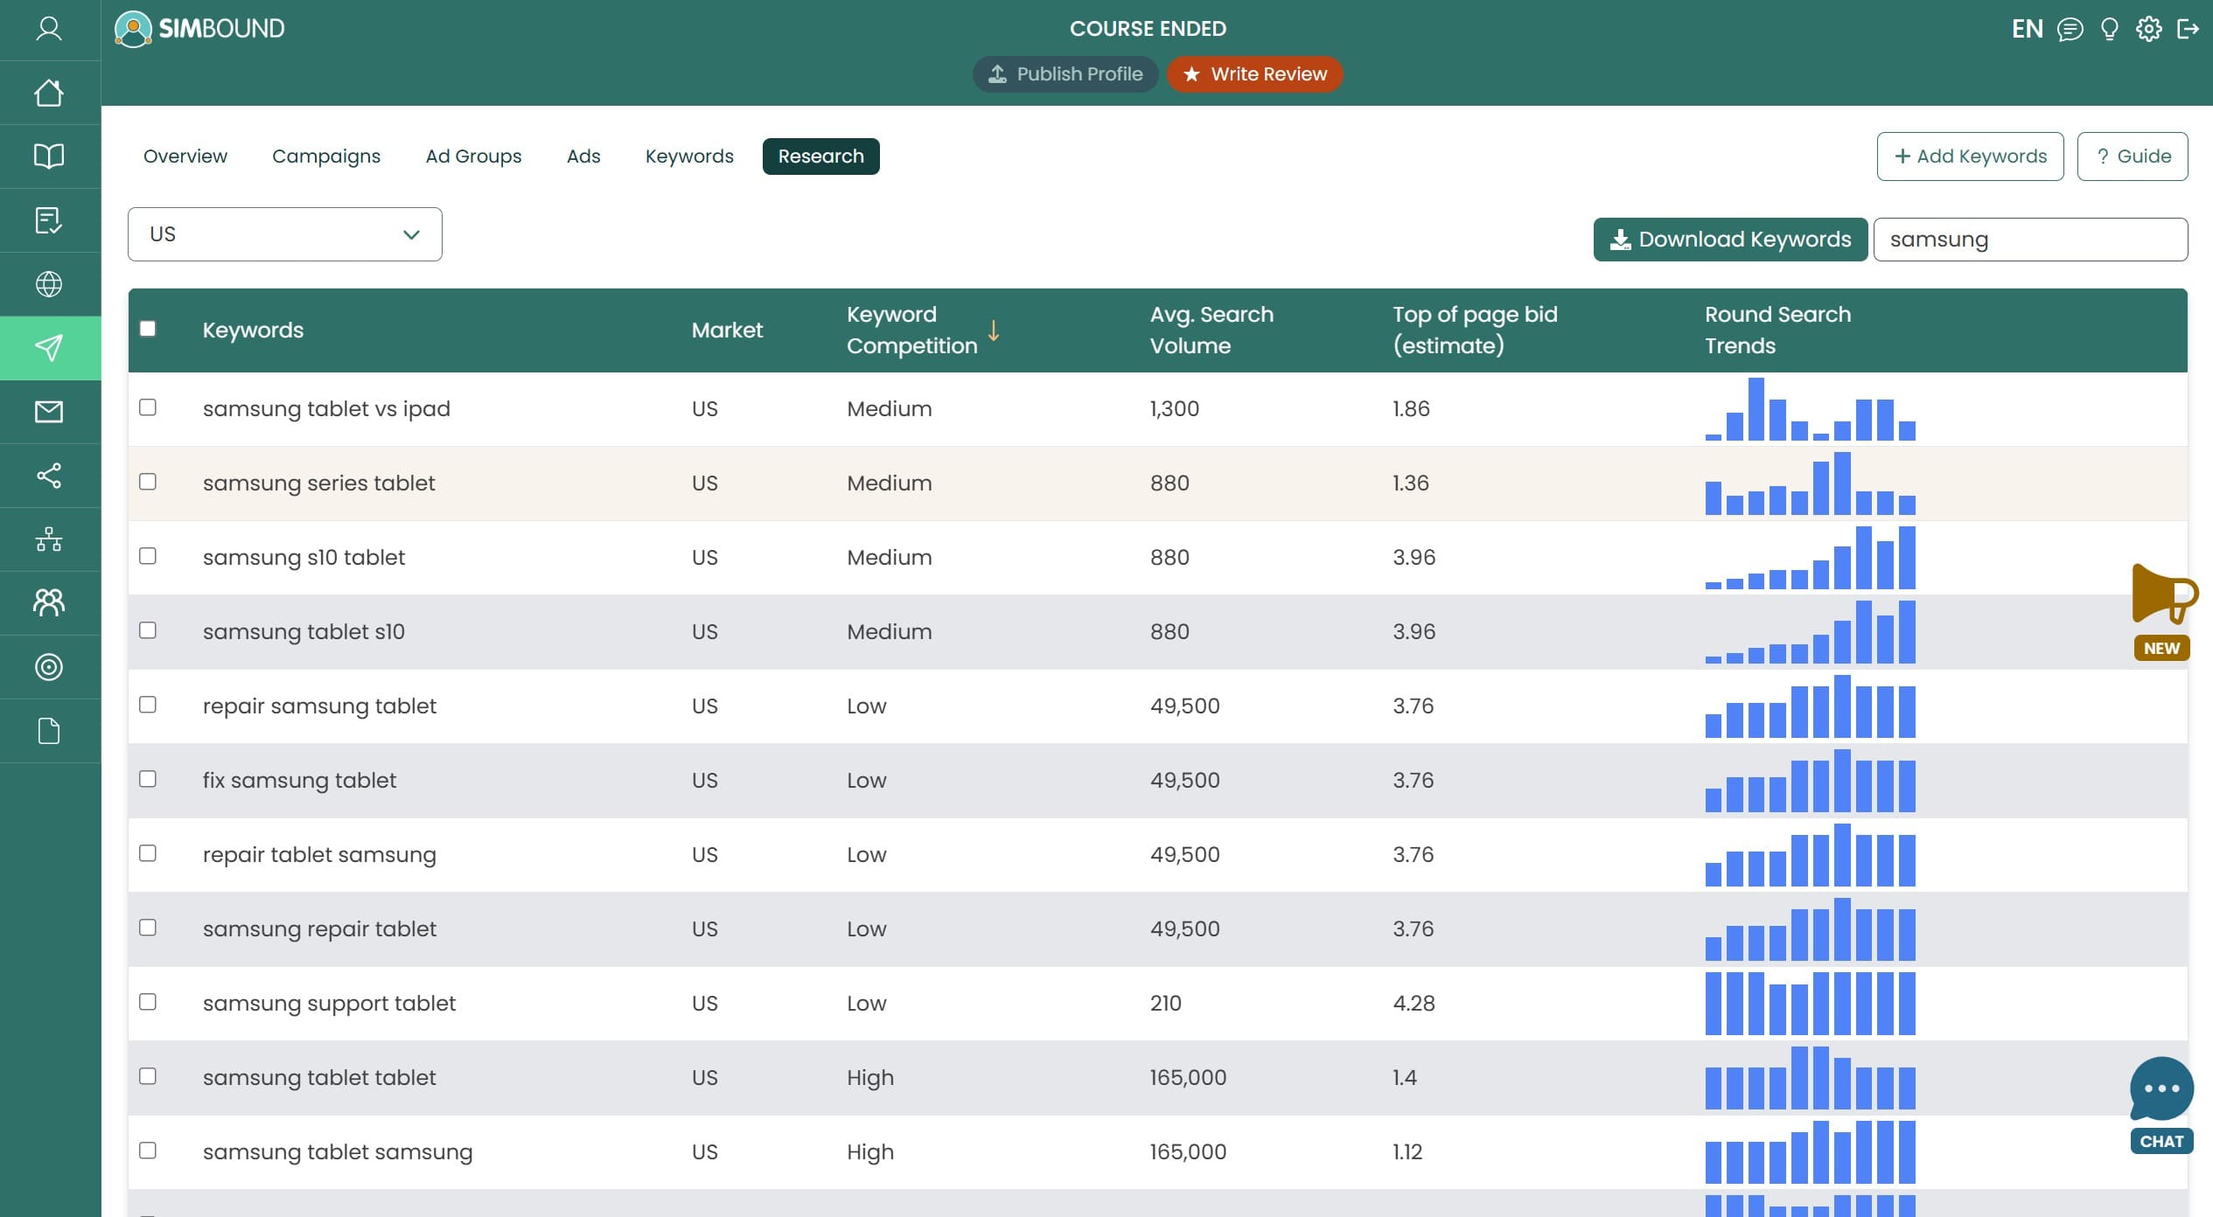Viewport: 2213px width, 1217px height.
Task: Open the team members sidebar icon
Action: pyautogui.click(x=49, y=602)
